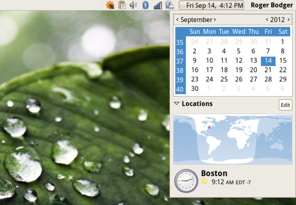Select grayed-out October 6 in calendar
The image size is (296, 205).
pos(282,89)
